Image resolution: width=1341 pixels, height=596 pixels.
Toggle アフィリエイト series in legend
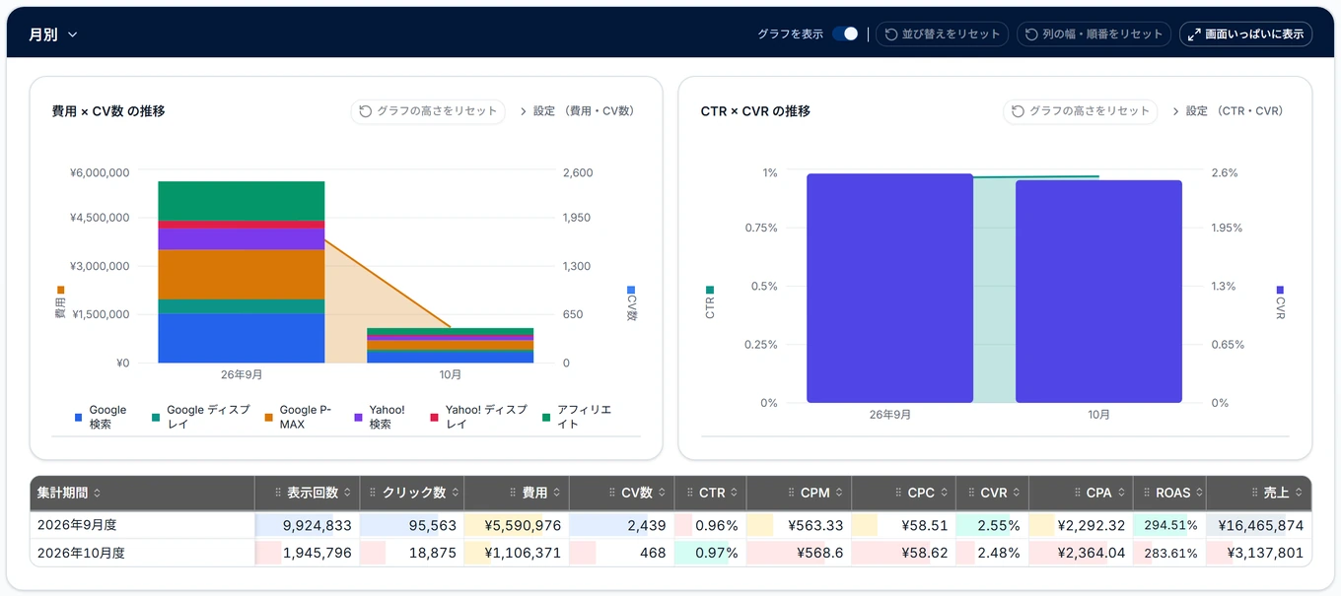[x=578, y=417]
